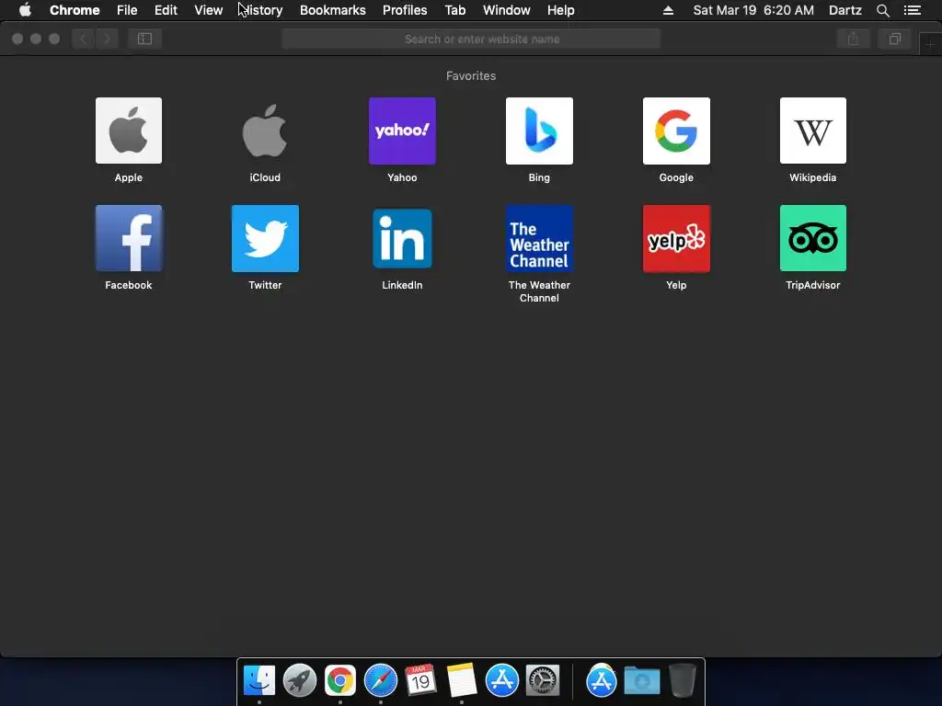Open the Profiles menu
Viewport: 942px width, 706px height.
[405, 10]
